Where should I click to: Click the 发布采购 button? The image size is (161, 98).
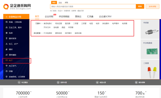coord(152,6)
